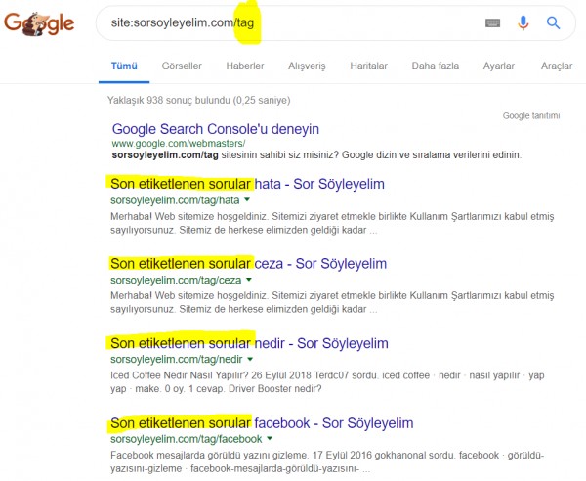The width and height of the screenshot is (586, 481).
Task: Open the Google Search Console'u deneyin link
Action: 215,129
